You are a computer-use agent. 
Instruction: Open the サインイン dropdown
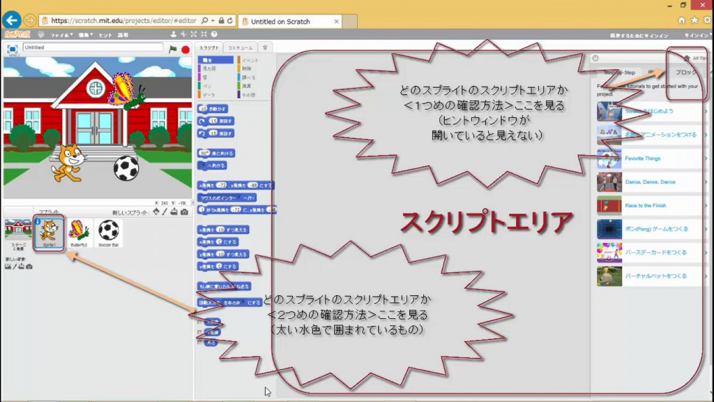point(697,36)
